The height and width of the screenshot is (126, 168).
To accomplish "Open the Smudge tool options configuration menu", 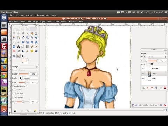I will coord(37,66).
